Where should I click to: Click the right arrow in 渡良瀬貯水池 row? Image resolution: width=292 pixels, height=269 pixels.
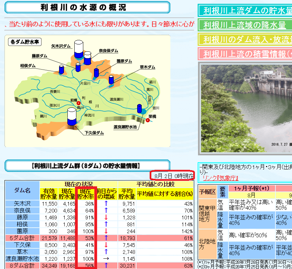(x=106, y=259)
